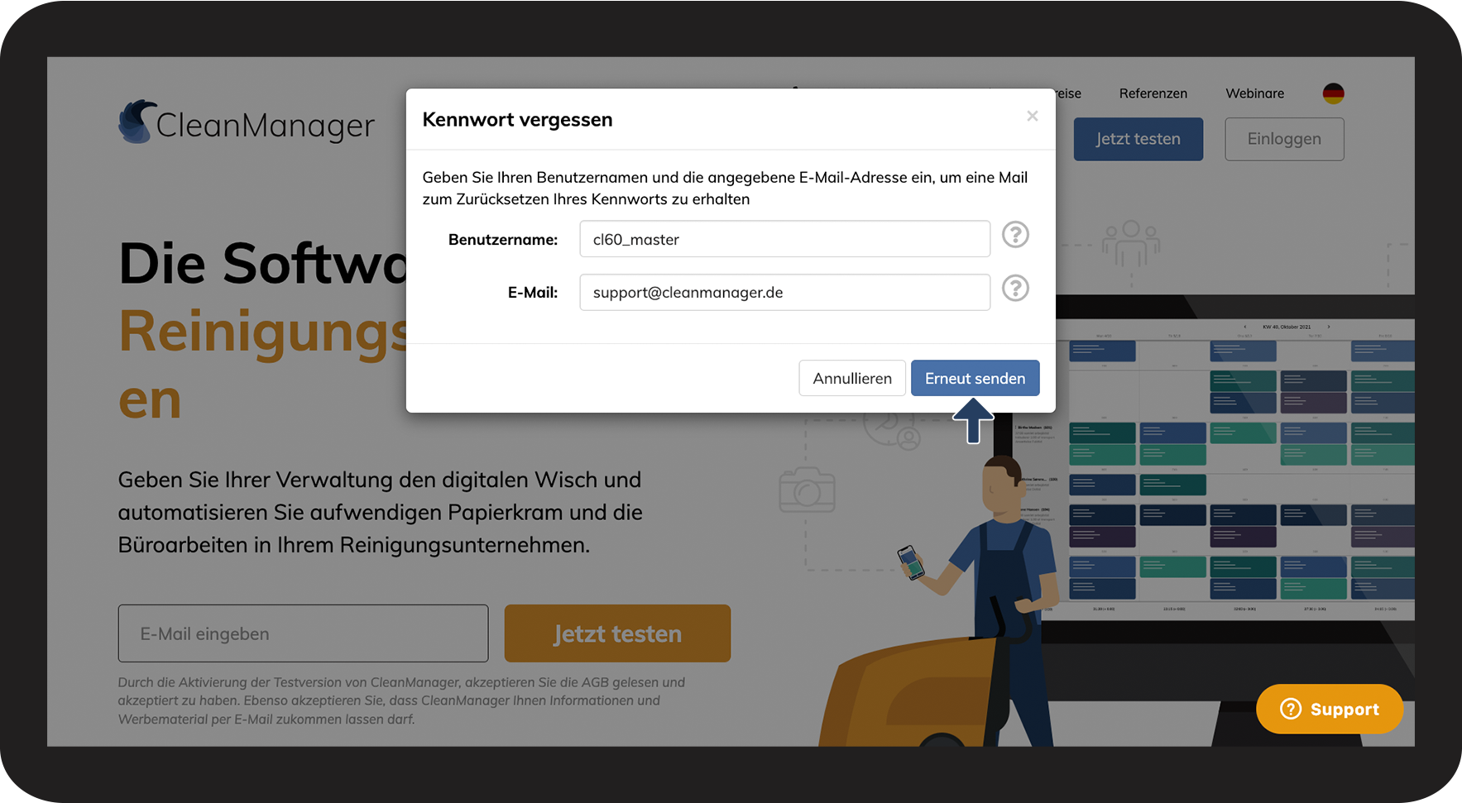Switch language via German flag icon
Image resolution: width=1462 pixels, height=803 pixels.
(1333, 93)
